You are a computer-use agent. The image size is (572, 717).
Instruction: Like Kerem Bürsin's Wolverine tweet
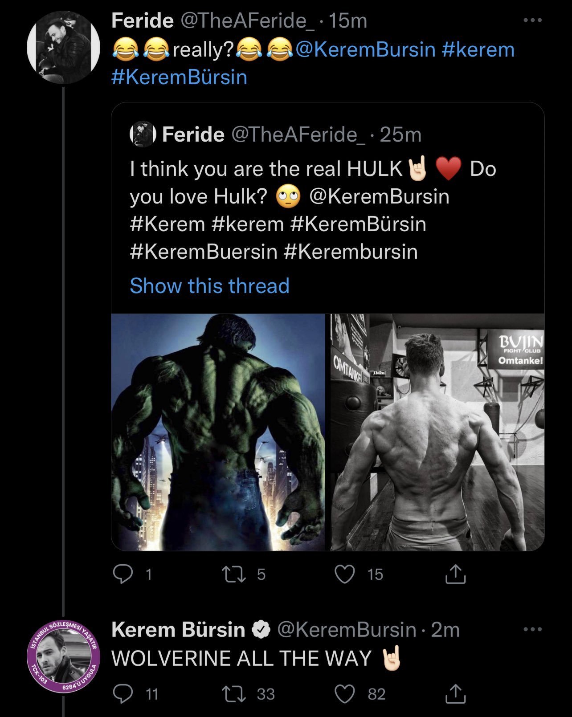click(344, 693)
